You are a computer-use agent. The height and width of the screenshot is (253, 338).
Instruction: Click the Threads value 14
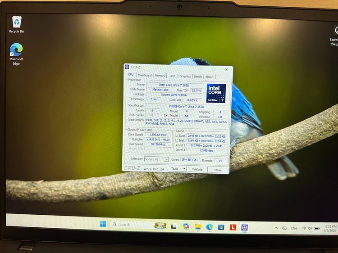click(x=220, y=161)
